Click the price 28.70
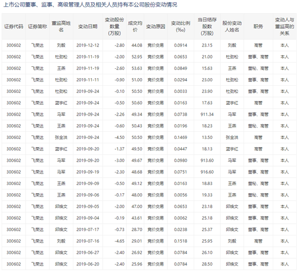The height and width of the screenshot is (273, 301). 137,230
